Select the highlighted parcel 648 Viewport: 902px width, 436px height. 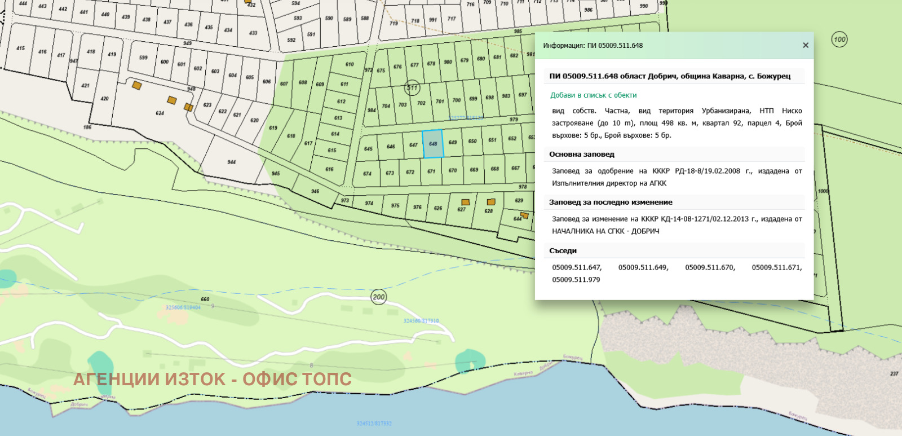click(x=433, y=144)
